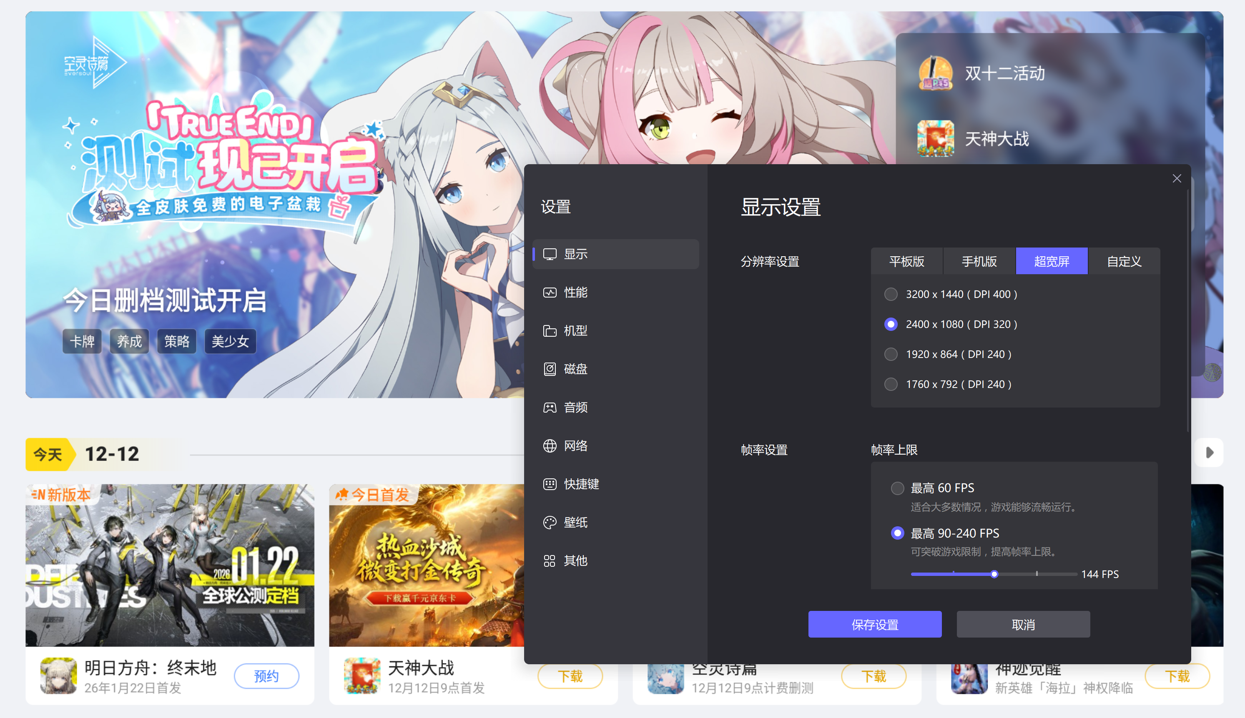Click the 壁纸 palette icon

click(550, 522)
